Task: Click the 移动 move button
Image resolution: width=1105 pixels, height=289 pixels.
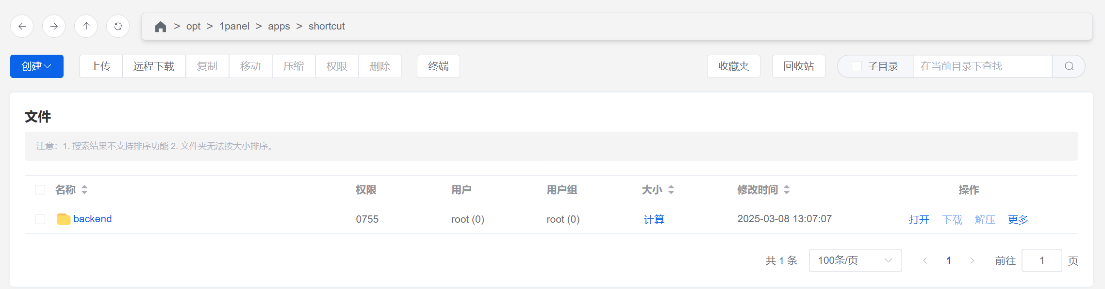Action: [250, 66]
